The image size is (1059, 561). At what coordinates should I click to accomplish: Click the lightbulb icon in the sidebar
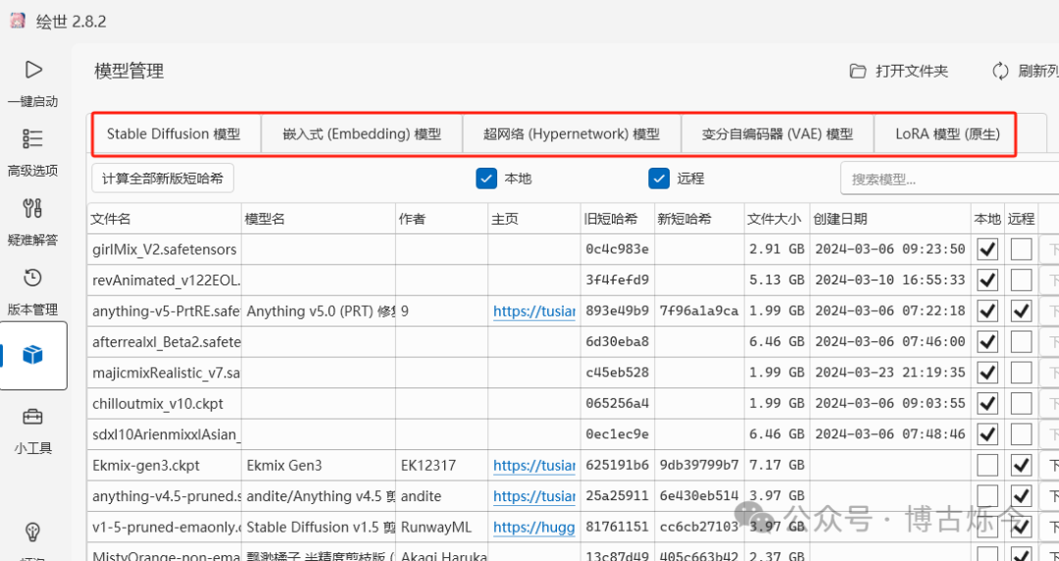click(x=32, y=533)
